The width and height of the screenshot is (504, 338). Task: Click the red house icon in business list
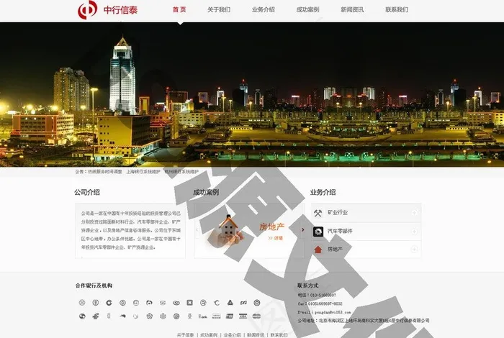(318, 250)
